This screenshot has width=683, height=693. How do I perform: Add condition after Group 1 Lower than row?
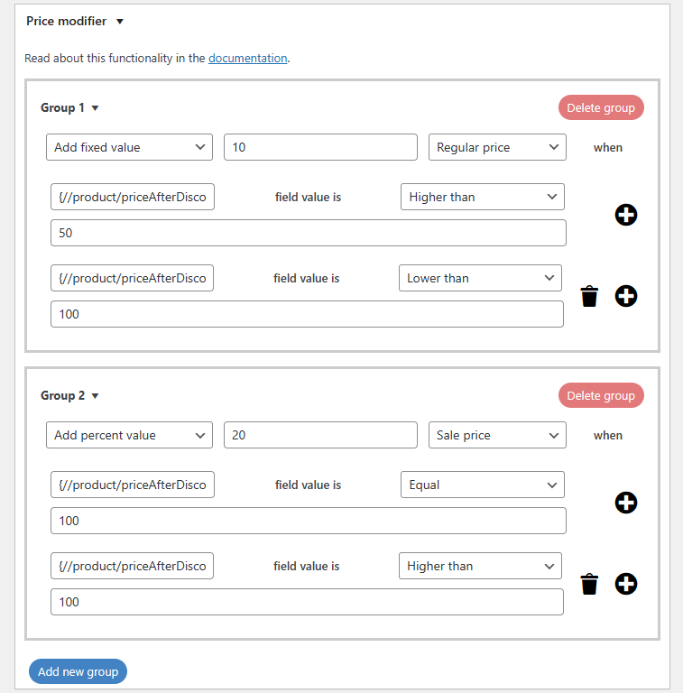coord(626,296)
